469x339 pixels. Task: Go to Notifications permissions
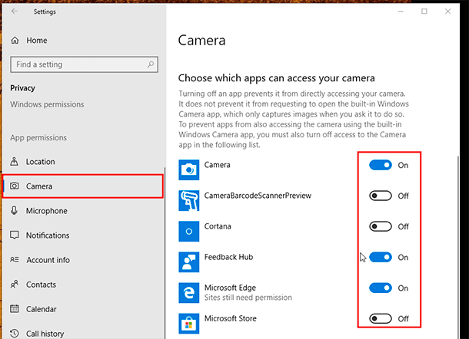48,235
